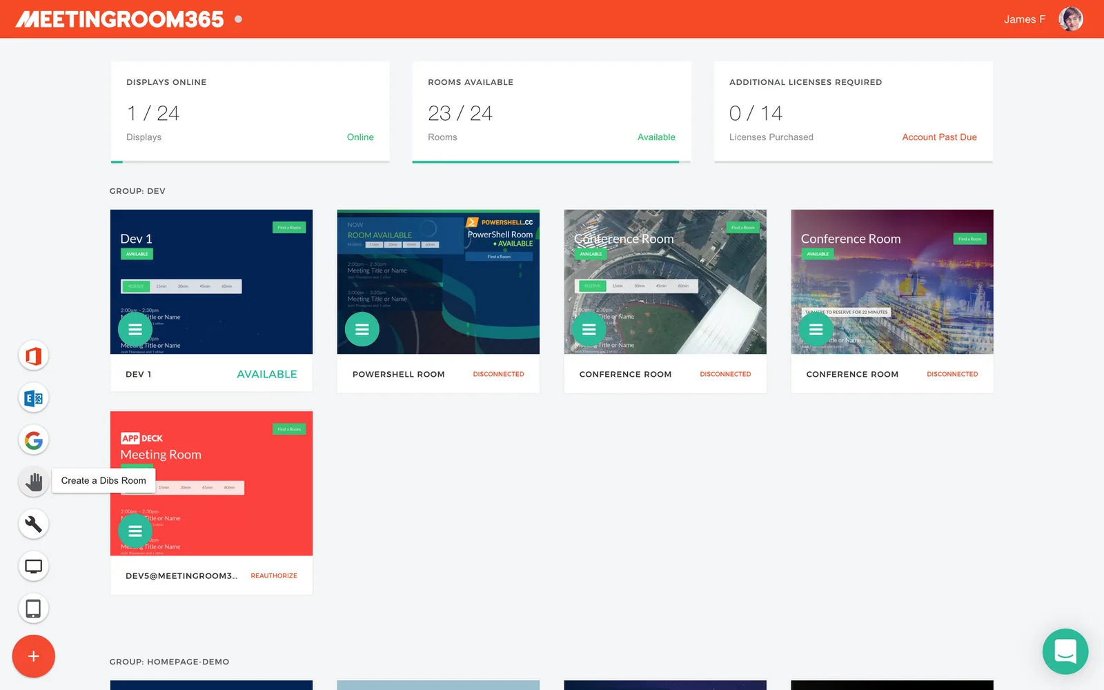The width and height of the screenshot is (1104, 690).
Task: Click Find a Room in cityscape Conference preview
Action: (969, 239)
